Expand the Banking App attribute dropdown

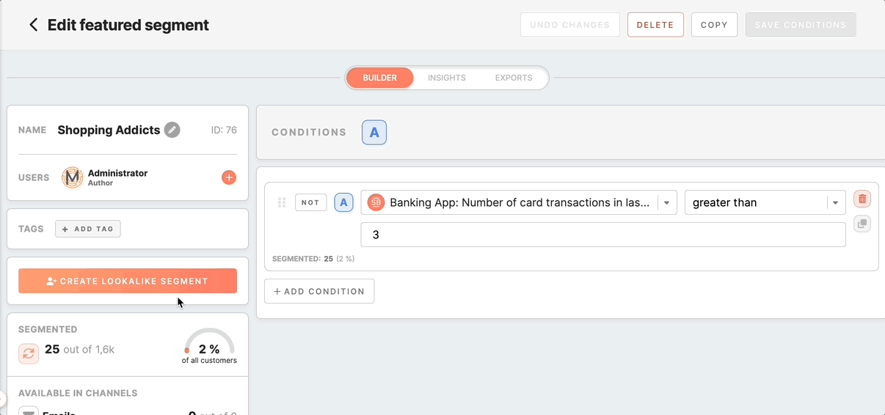tap(666, 203)
